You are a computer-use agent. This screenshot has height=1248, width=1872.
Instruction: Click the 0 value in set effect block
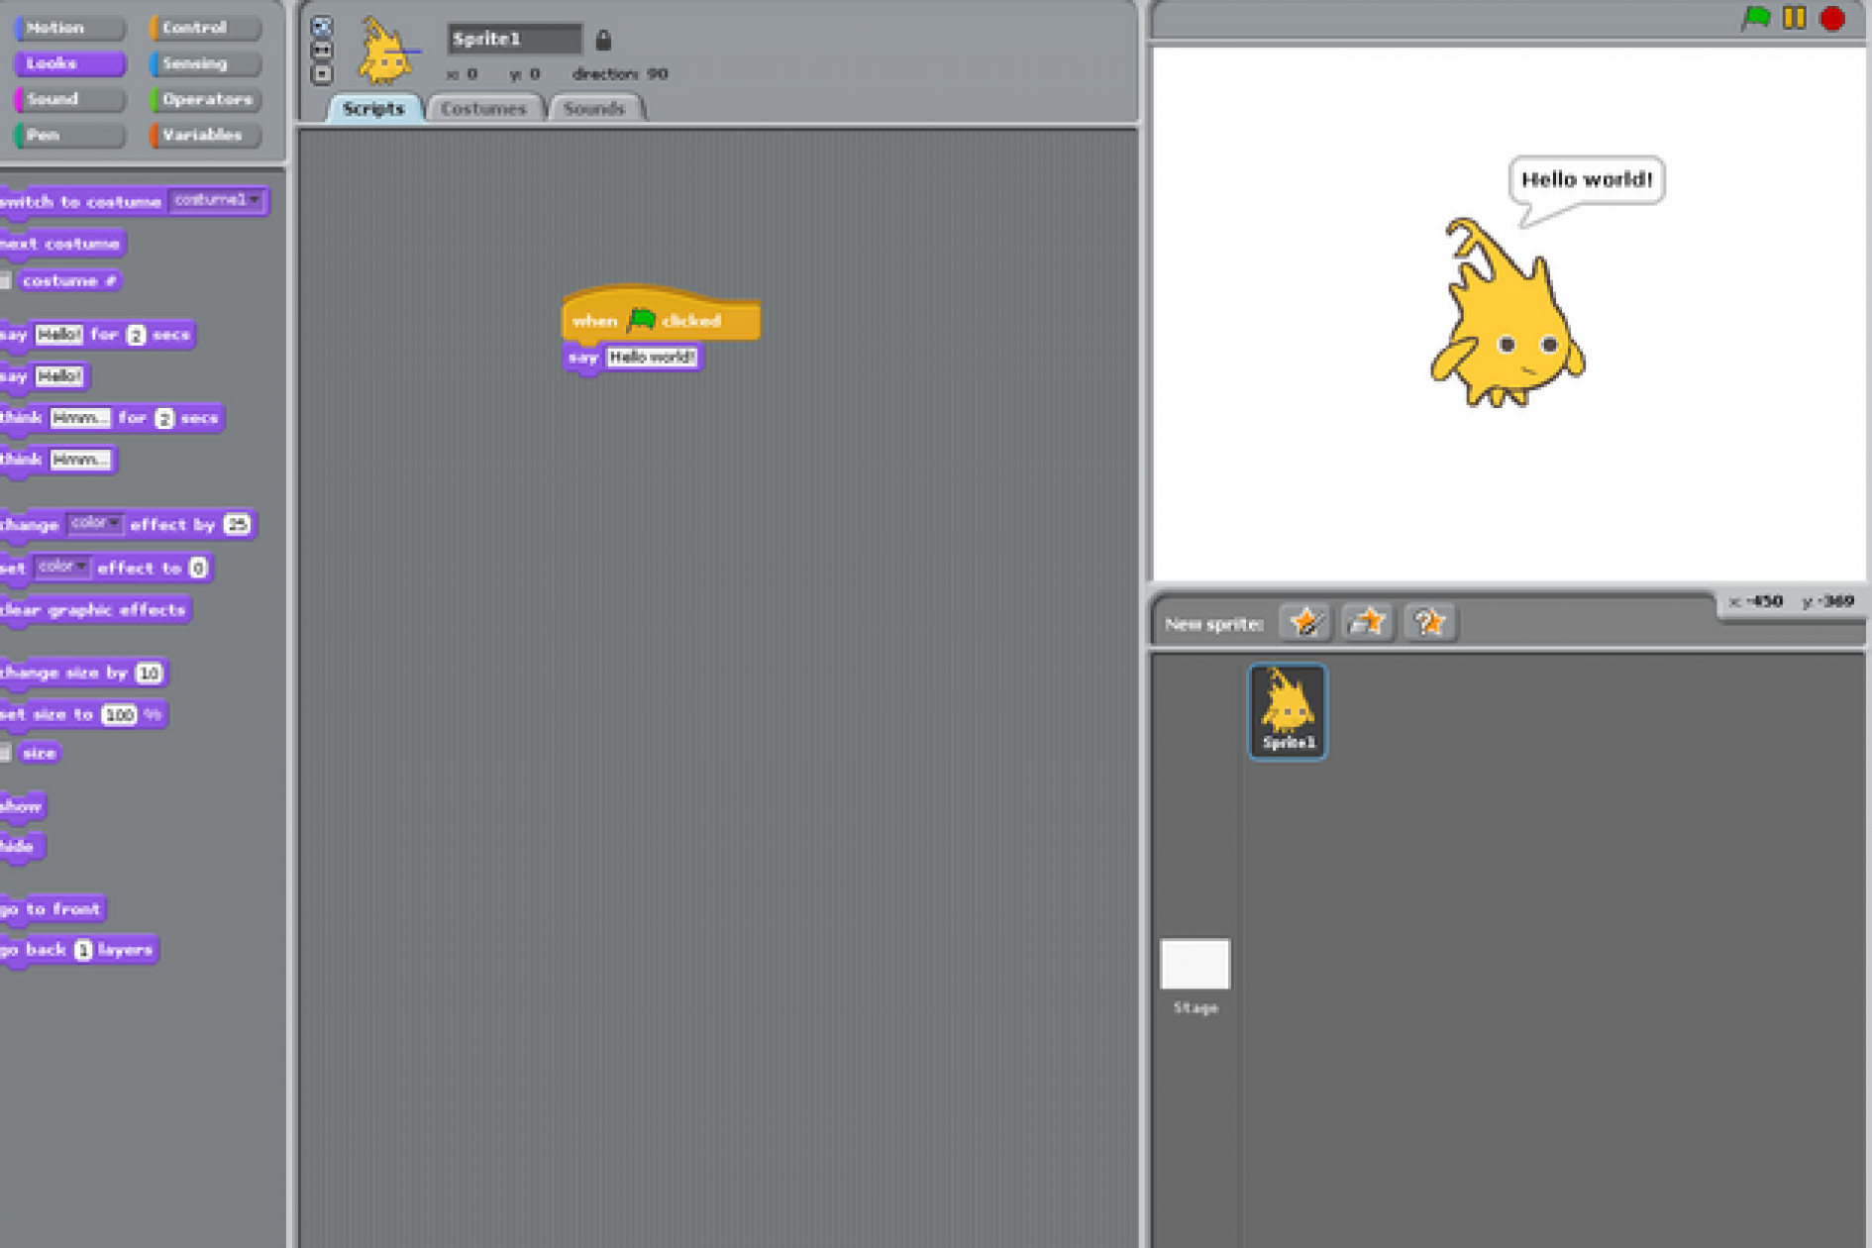[198, 568]
